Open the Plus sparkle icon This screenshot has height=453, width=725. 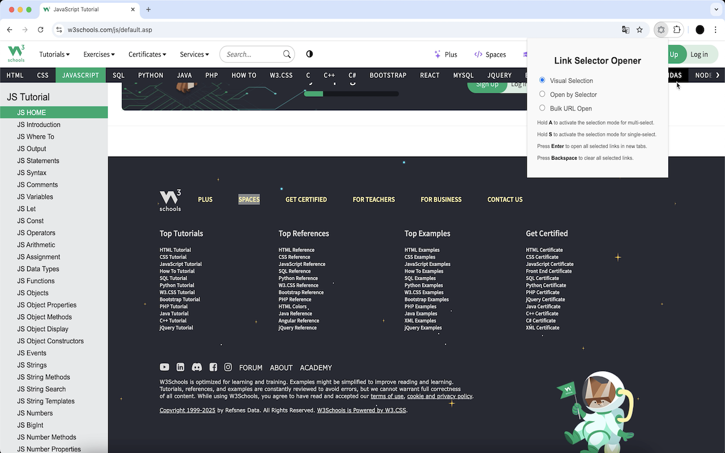[x=437, y=54]
